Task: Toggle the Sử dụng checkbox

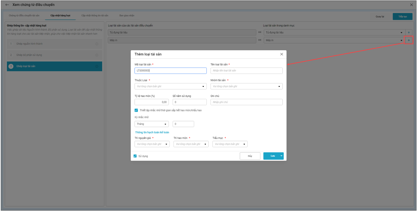Action: [x=135, y=156]
